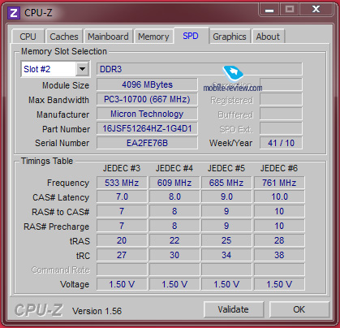The height and width of the screenshot is (328, 340).
Task: Select the Memory tab
Action: point(153,37)
